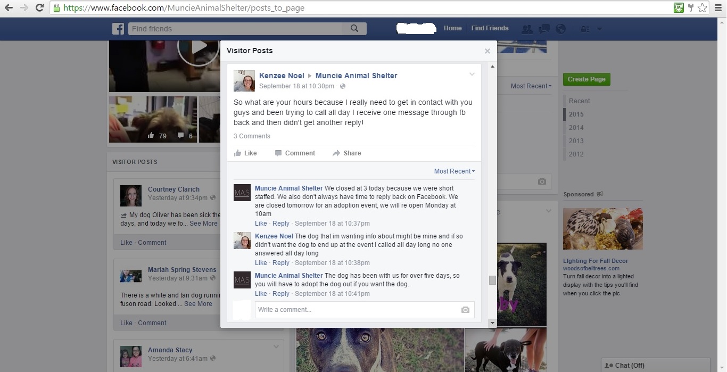Click the 79 likes count on video
The height and width of the screenshot is (372, 727).
point(158,136)
